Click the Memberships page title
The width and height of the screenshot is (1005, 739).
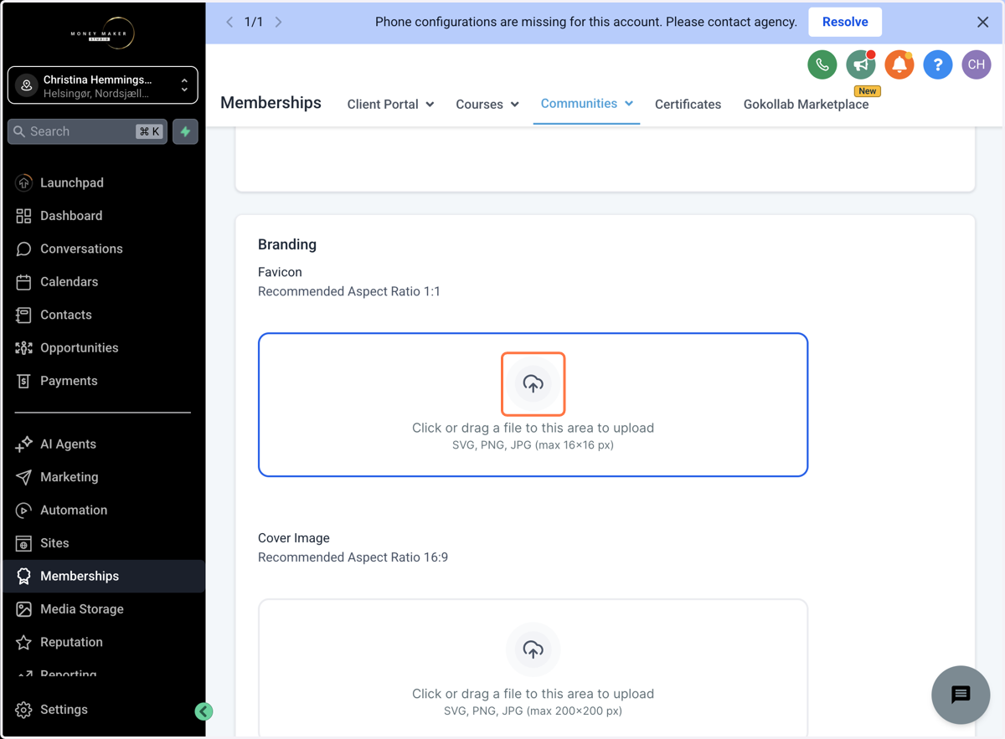pos(271,103)
